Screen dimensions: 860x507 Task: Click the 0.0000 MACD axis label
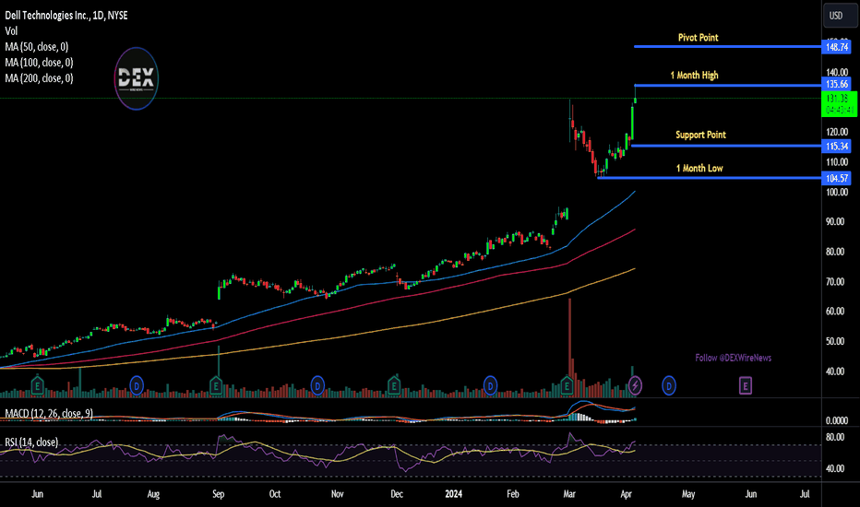[836, 421]
